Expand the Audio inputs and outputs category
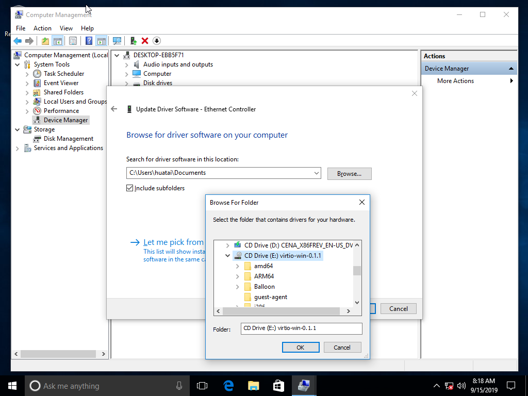Viewport: 528px width, 396px height. pos(127,64)
